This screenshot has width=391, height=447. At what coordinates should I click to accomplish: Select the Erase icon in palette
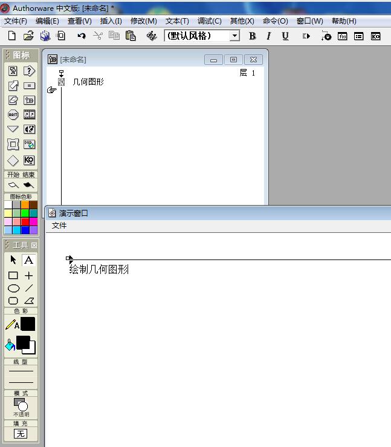coord(13,100)
